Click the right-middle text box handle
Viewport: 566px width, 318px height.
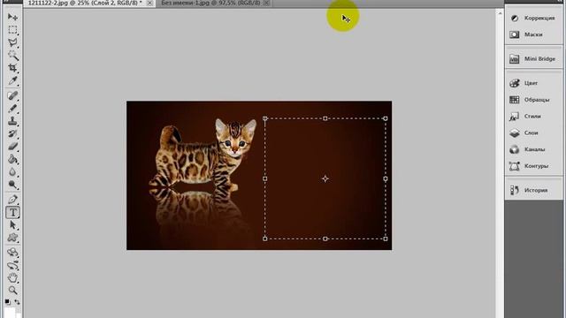(386, 178)
